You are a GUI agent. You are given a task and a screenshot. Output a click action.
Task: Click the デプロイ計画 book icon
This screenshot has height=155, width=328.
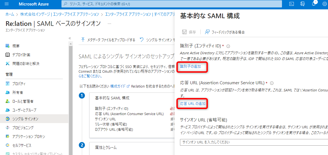point(7,55)
